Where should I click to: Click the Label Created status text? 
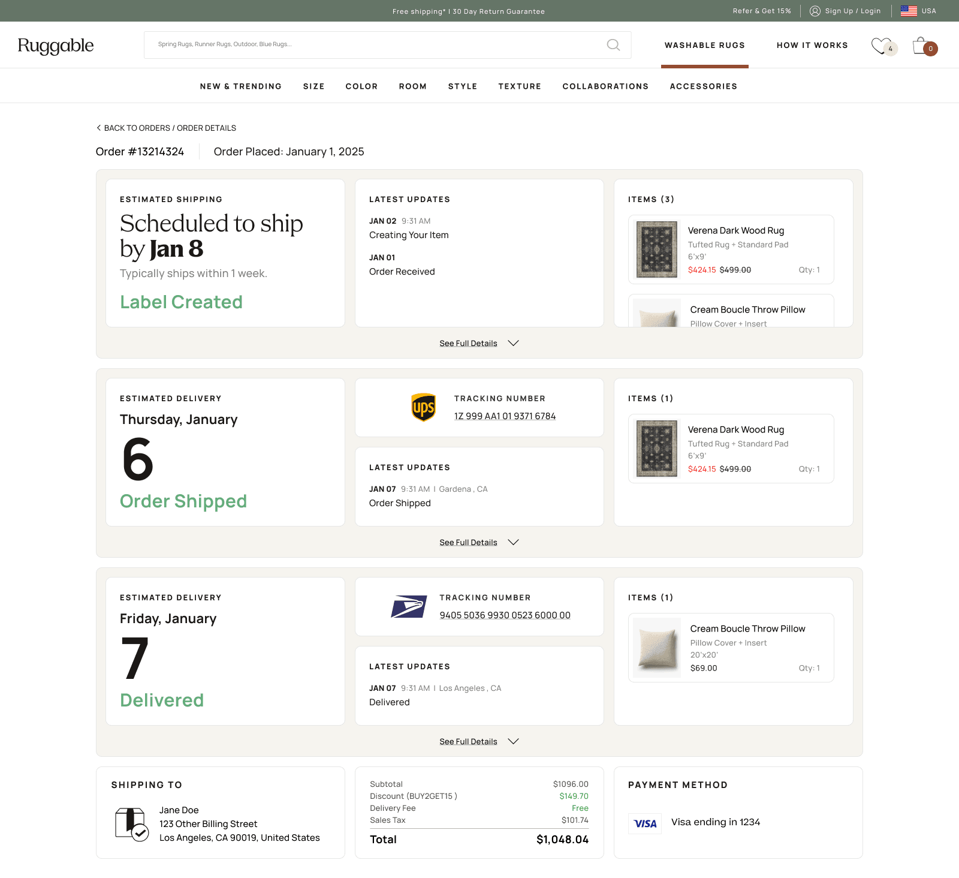pyautogui.click(x=181, y=302)
